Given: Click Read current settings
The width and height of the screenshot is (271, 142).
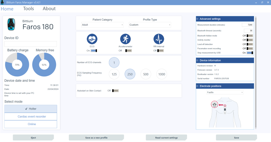Looking at the screenshot, I should click(x=166, y=138).
